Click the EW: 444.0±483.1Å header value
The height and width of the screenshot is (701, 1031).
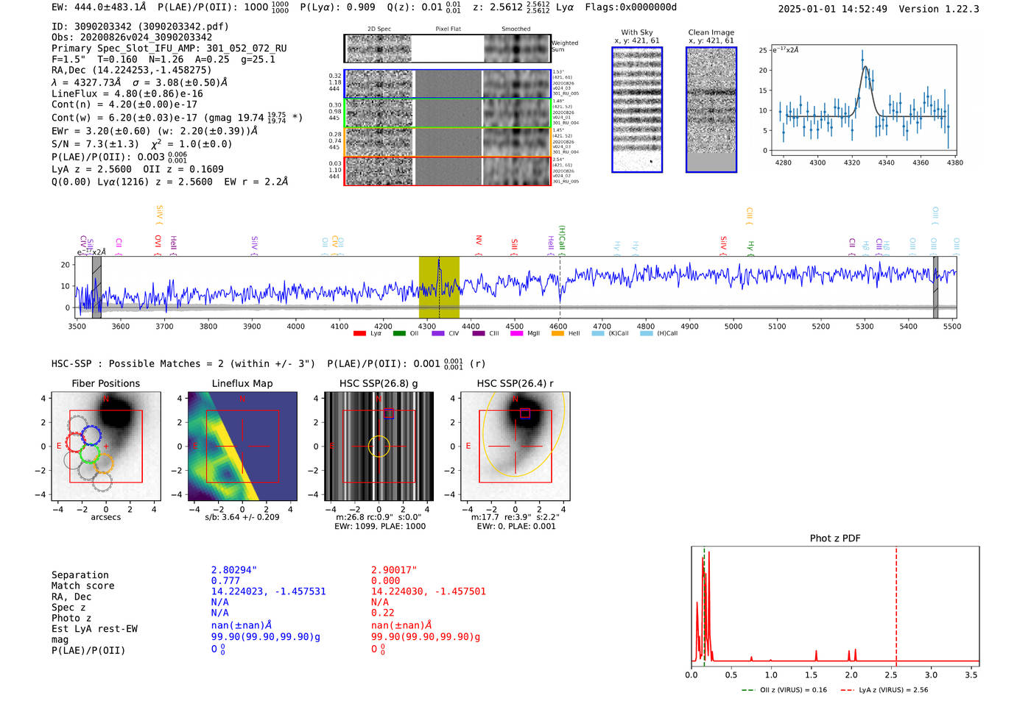[x=99, y=7]
